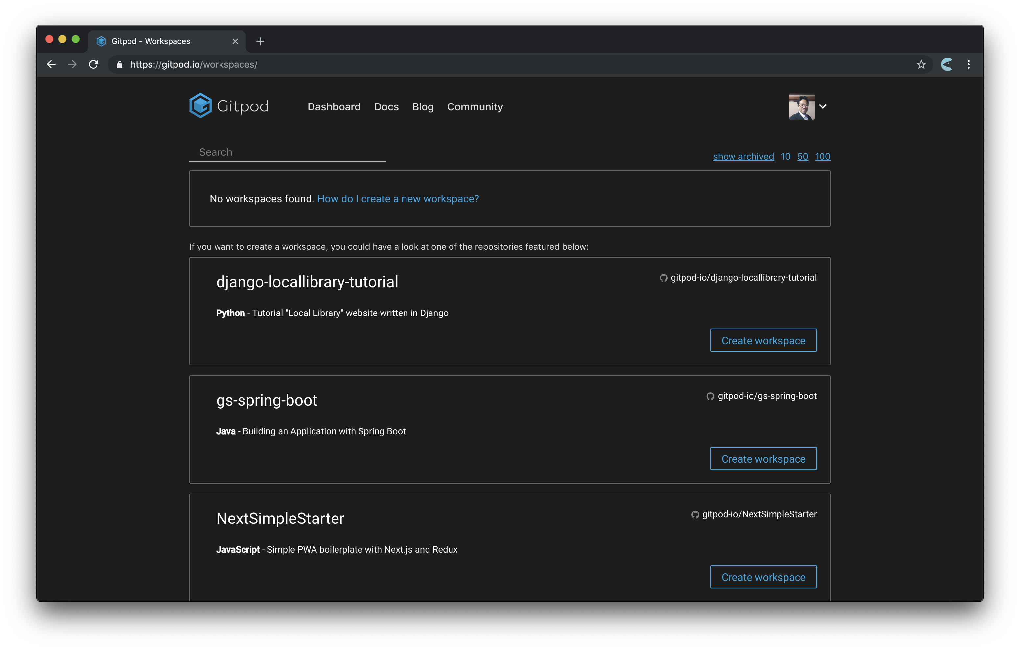This screenshot has height=650, width=1020.
Task: Open gitpod-io/NextSimpleStarter repository link
Action: 759,514
